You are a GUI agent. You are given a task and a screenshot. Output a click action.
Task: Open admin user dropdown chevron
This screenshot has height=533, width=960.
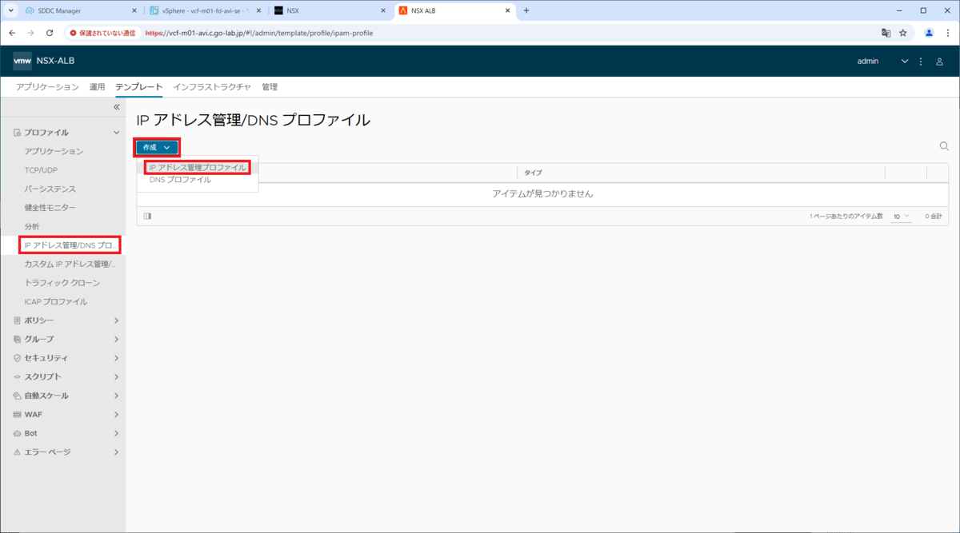coord(905,62)
